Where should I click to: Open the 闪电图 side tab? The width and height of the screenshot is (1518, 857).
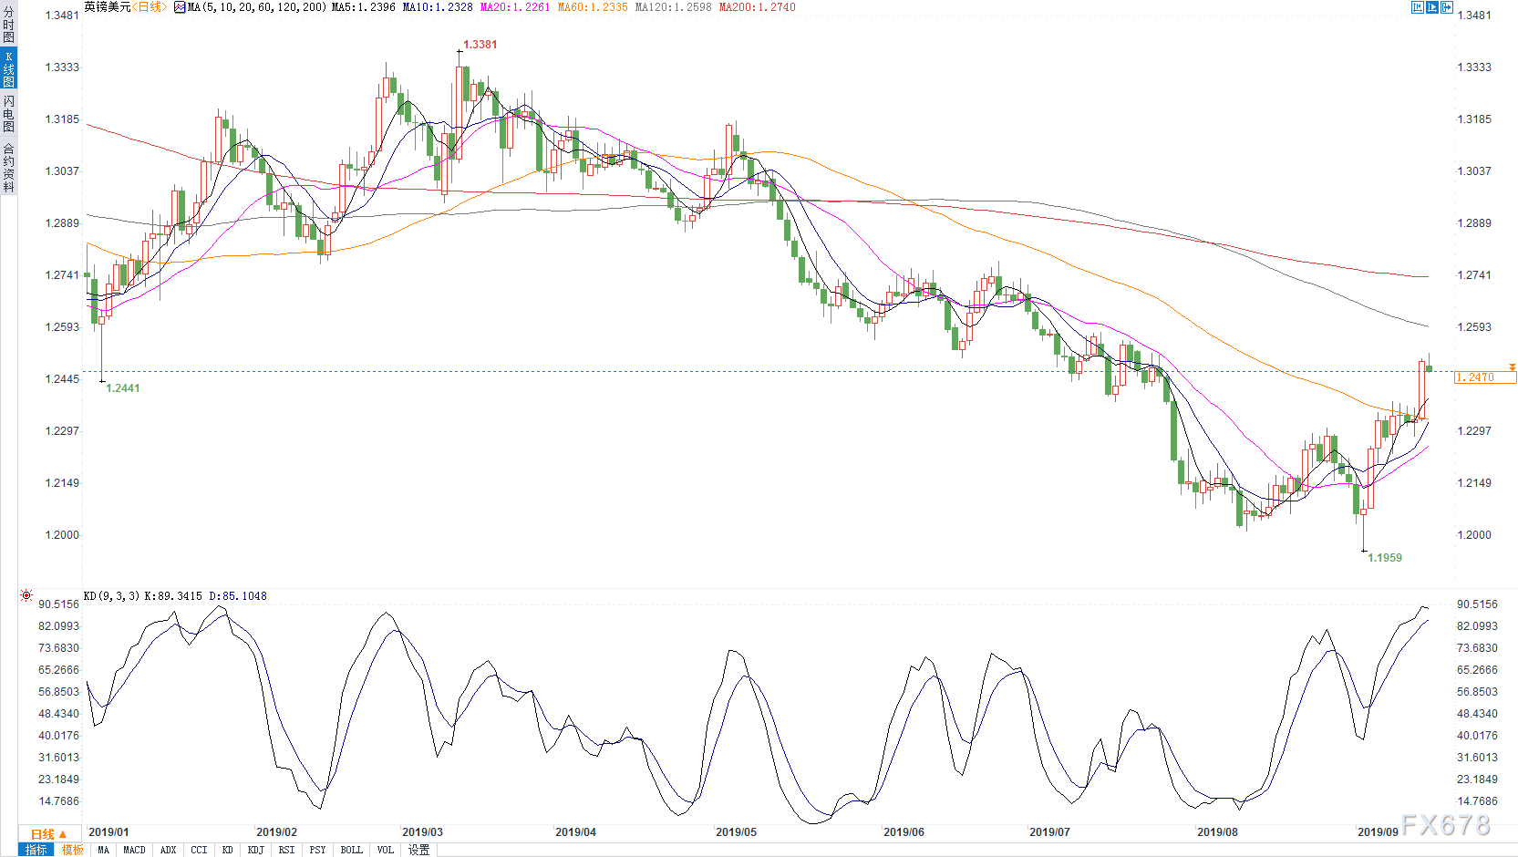[8, 113]
